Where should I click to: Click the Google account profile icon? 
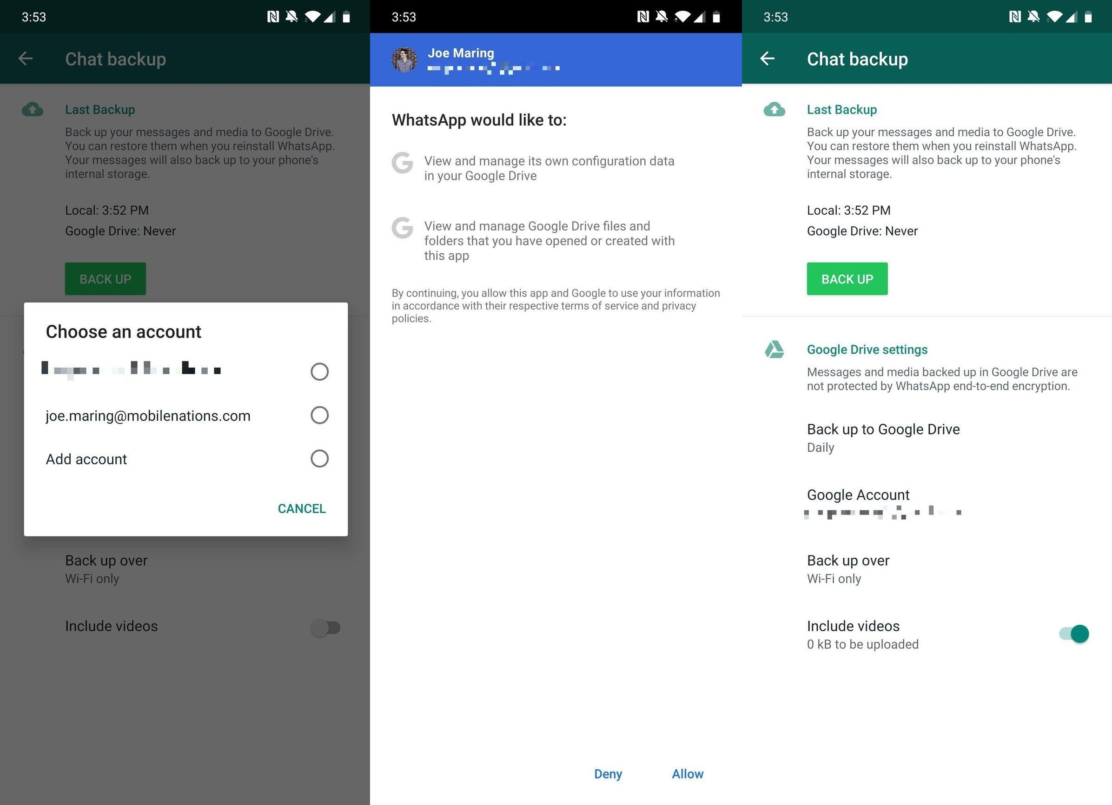tap(403, 59)
